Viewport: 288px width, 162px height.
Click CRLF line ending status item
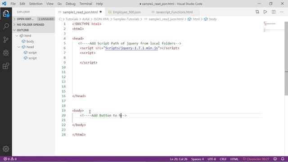coord(223,159)
